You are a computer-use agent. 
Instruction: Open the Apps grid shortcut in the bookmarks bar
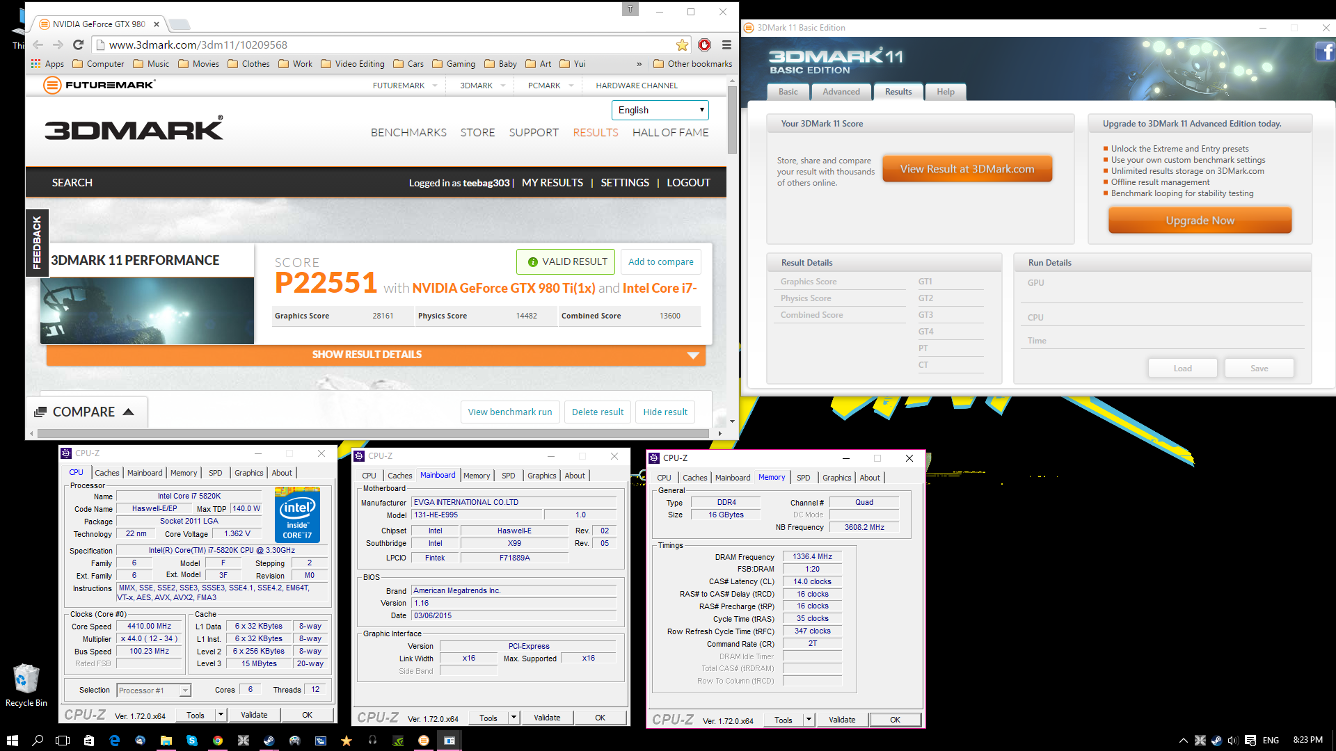47,64
